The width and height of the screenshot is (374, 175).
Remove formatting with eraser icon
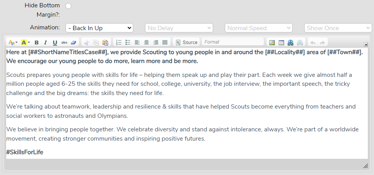pyautogui.click(x=74, y=42)
